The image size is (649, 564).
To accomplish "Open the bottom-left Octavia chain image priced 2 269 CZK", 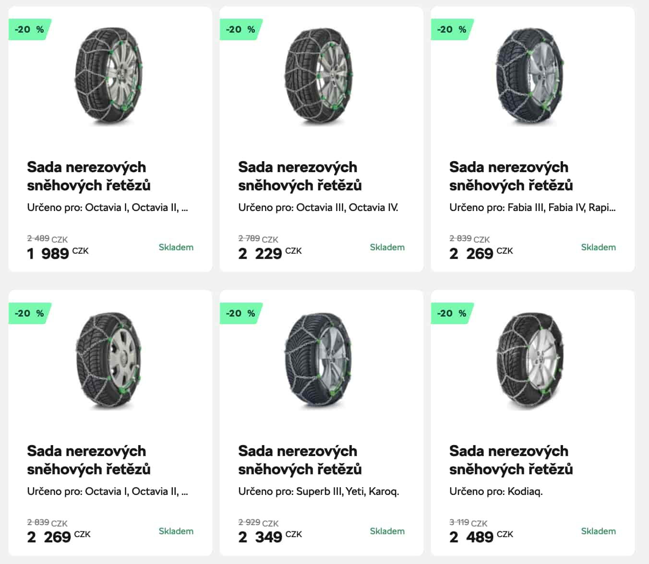I will pyautogui.click(x=110, y=361).
